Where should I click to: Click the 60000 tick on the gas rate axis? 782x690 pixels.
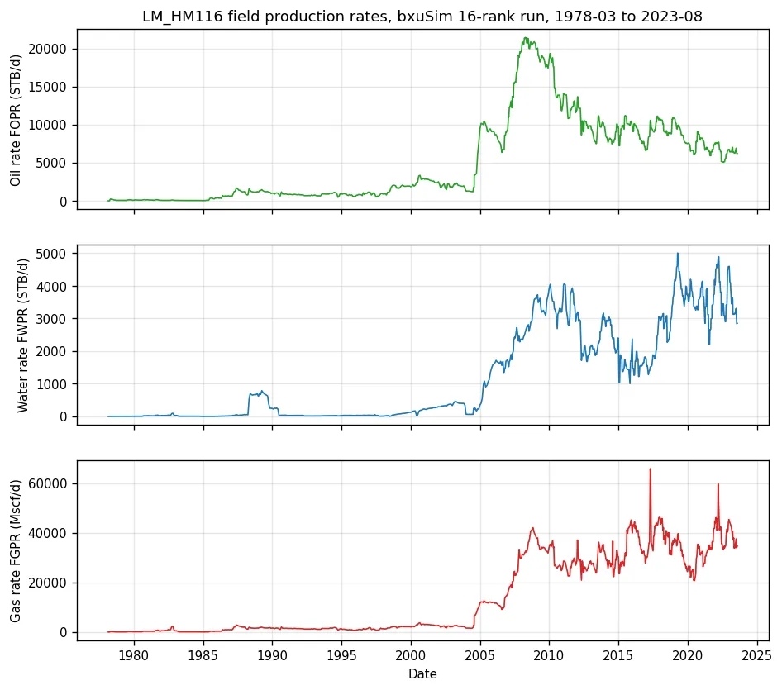tap(47, 483)
